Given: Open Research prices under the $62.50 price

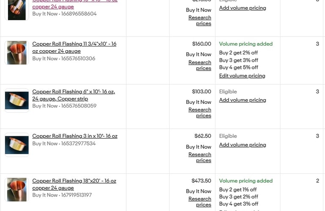Looking at the screenshot, I should tap(200, 157).
